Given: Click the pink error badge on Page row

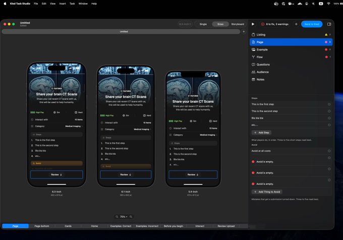Looking at the screenshot, I should point(326,42).
